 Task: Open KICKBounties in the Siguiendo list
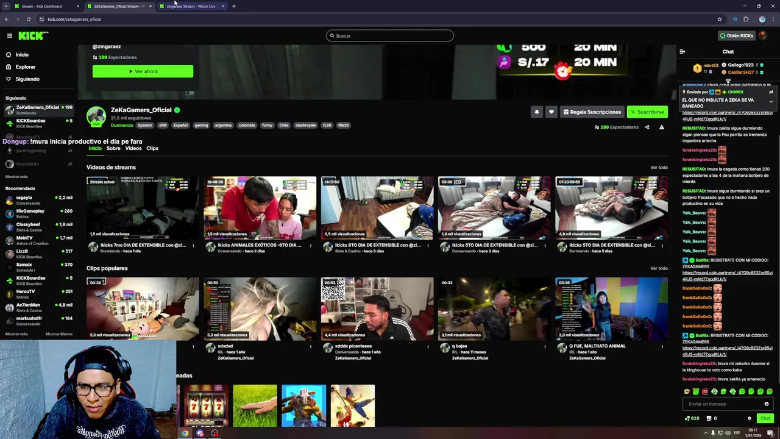[x=38, y=123]
